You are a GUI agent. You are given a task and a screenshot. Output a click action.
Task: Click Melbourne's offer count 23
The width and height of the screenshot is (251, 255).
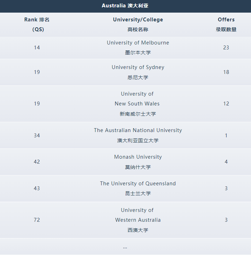(226, 48)
